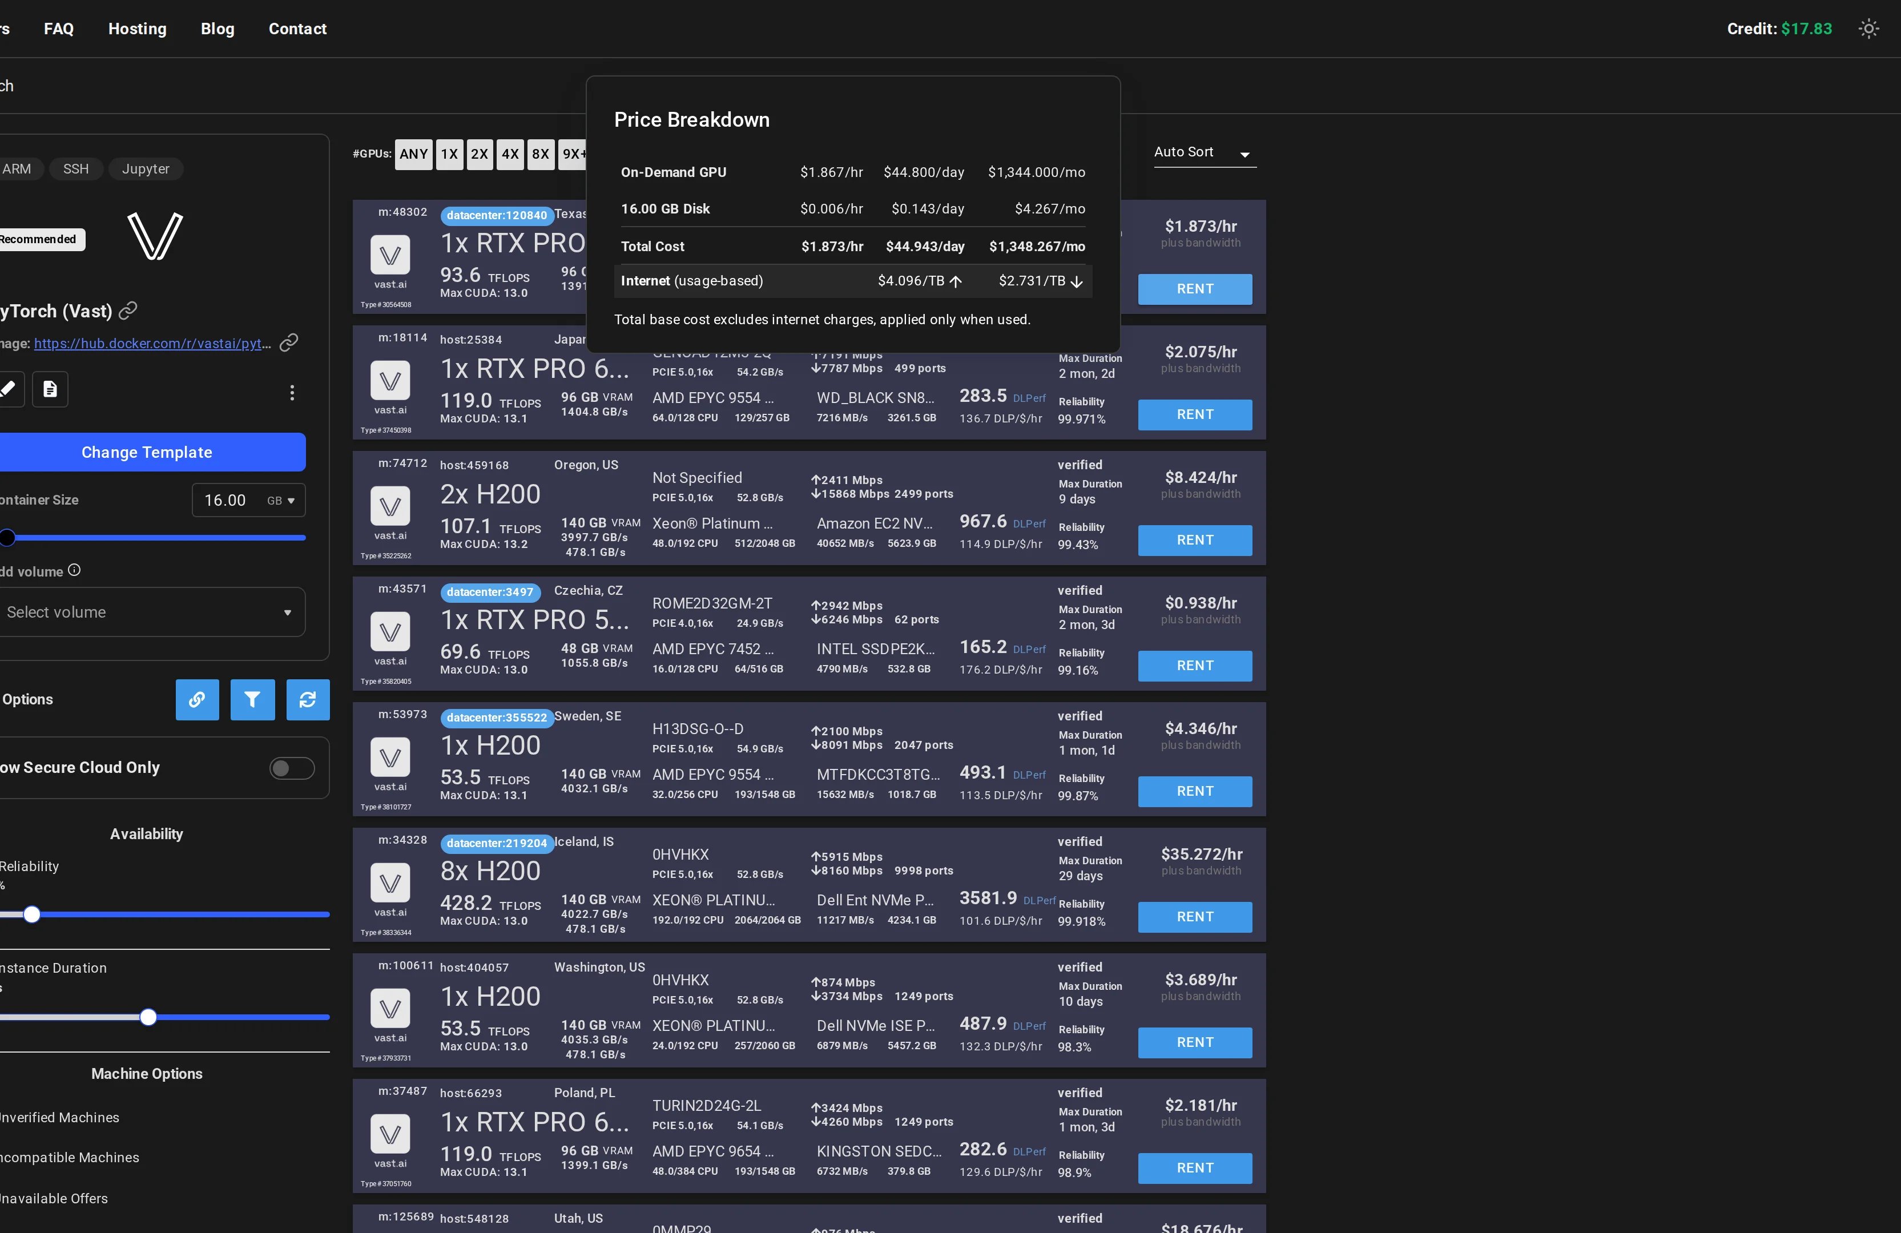1901x1233 pixels.
Task: Click the Change Template button
Action: [148, 452]
